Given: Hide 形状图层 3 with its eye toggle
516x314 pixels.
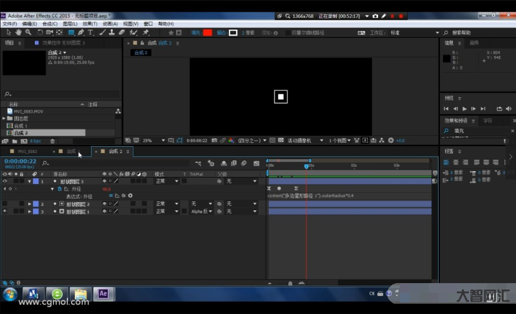Looking at the screenshot, I should coord(5,181).
